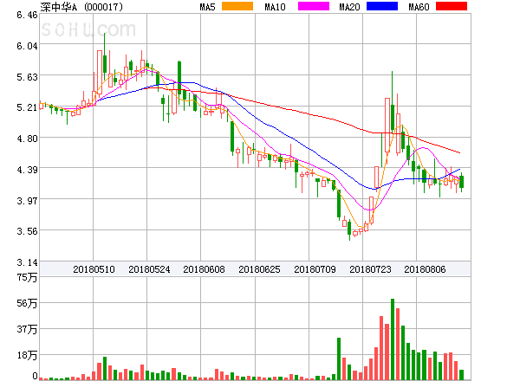Click the blue MA20 legend swatch
520x381 pixels.
pyautogui.click(x=382, y=6)
